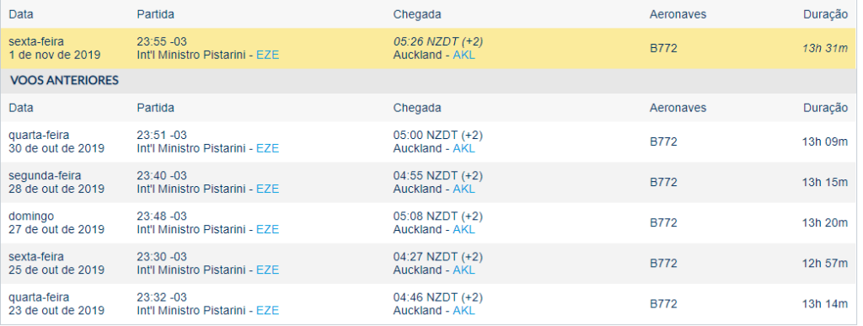The height and width of the screenshot is (326, 863).
Task: Open AKL link in 1 de nov row
Action: point(464,55)
